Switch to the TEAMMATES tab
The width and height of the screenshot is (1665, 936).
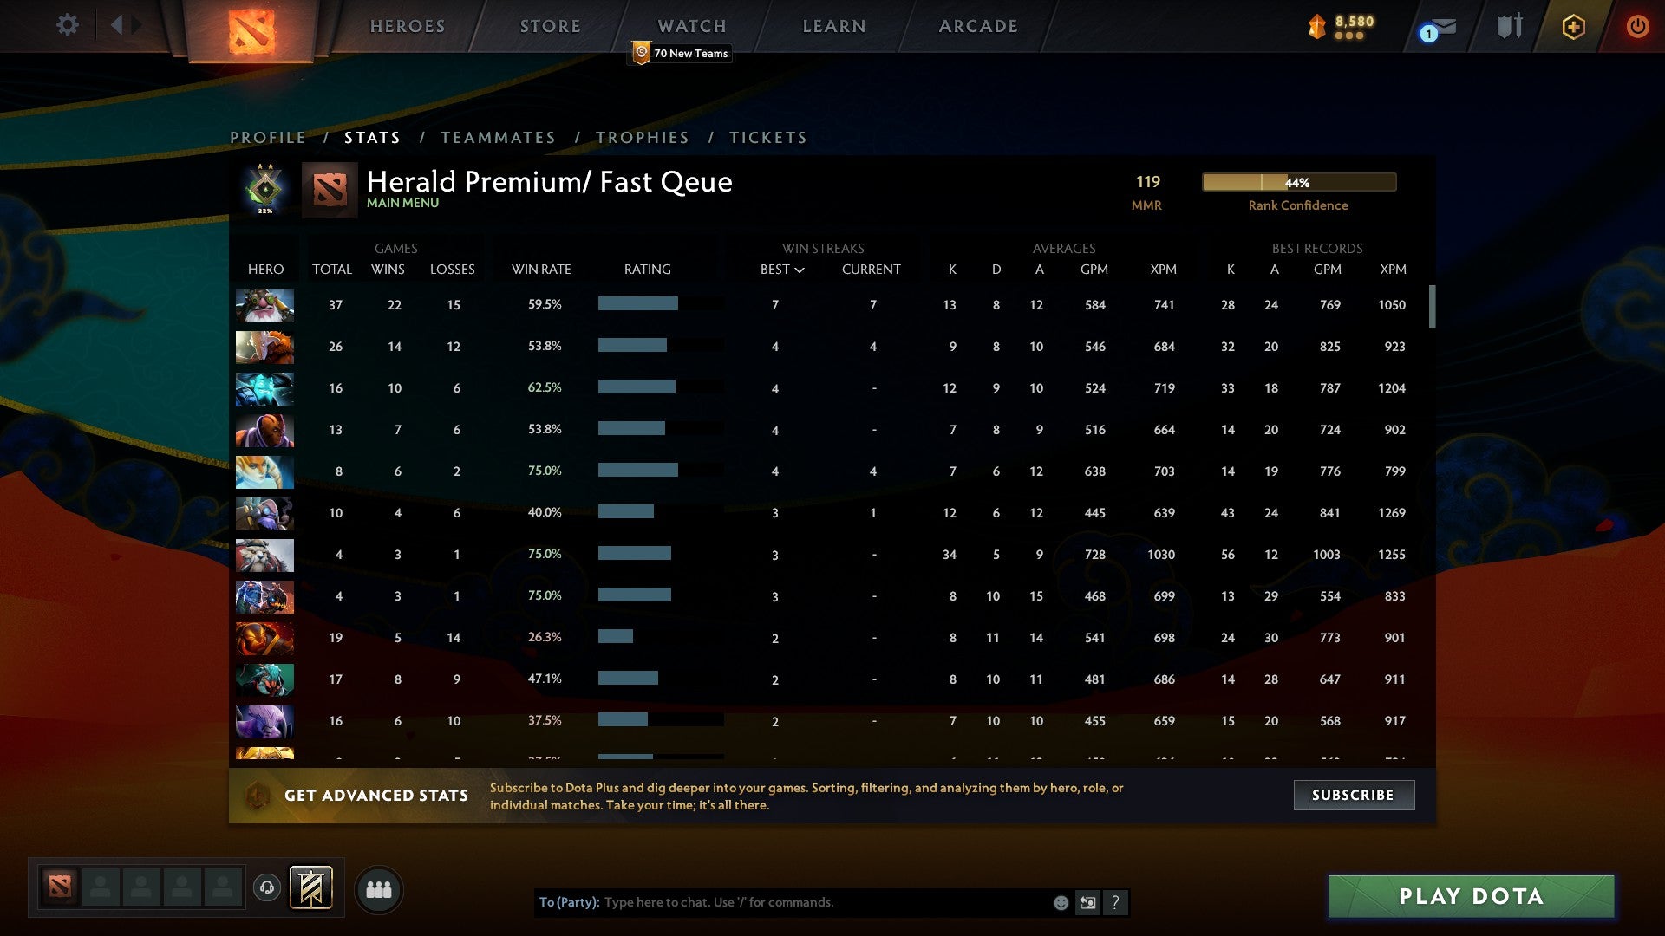tap(499, 137)
